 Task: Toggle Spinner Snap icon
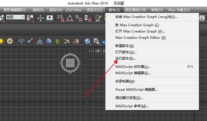pyautogui.click(x=88, y=18)
